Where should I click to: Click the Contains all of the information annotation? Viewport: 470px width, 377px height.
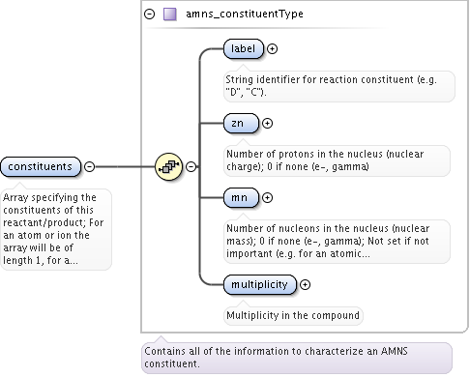(x=297, y=358)
